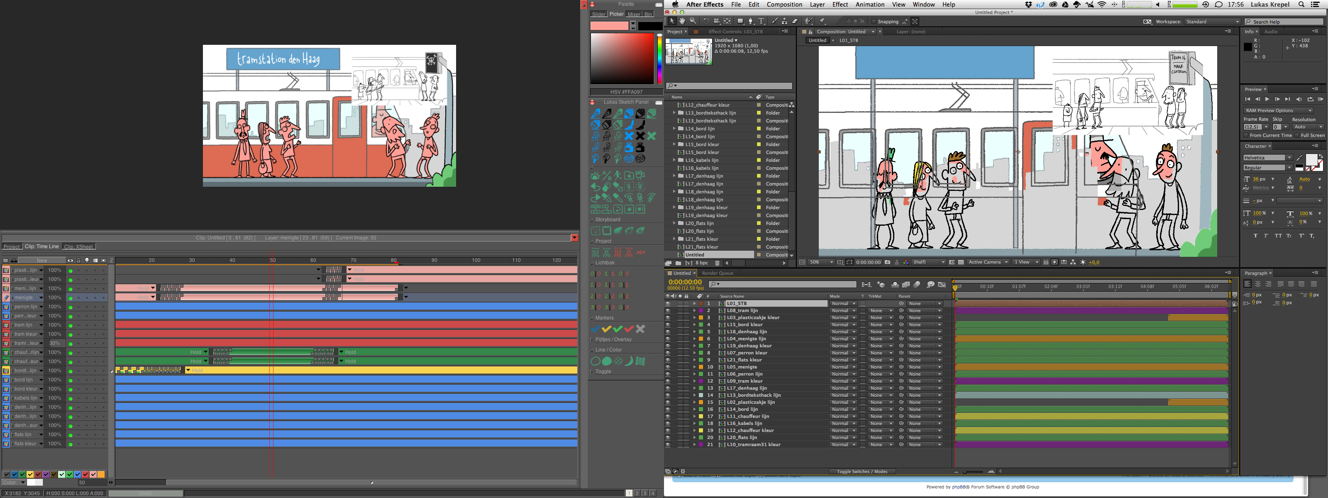
Task: Switch to the Render Queue tab
Action: [x=717, y=273]
